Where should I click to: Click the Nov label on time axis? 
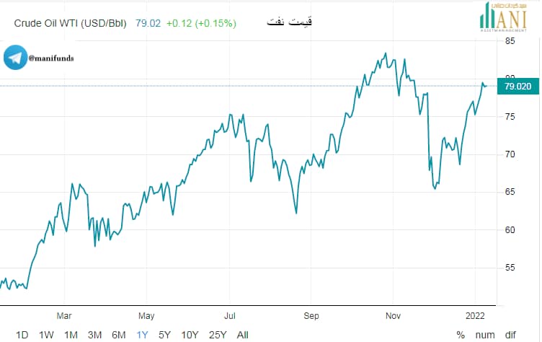point(393,316)
